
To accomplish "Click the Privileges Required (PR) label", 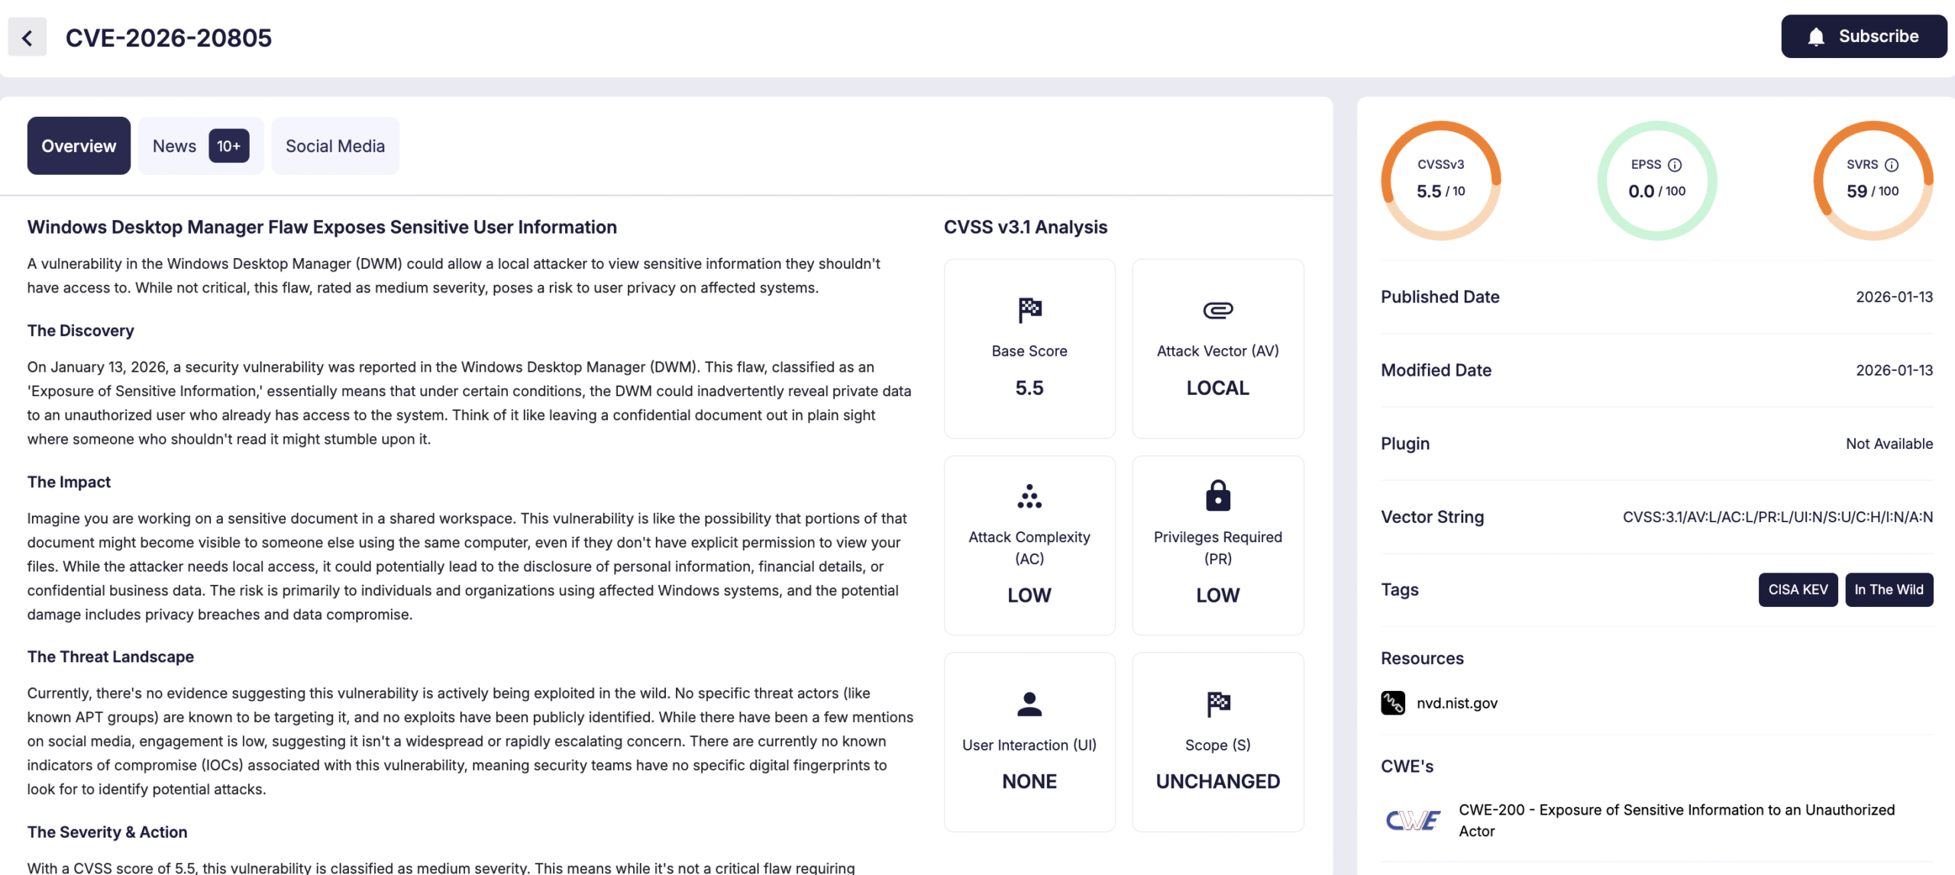I will tap(1218, 547).
